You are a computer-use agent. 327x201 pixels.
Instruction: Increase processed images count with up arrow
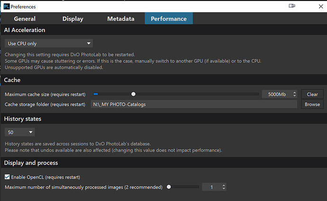tap(224, 185)
